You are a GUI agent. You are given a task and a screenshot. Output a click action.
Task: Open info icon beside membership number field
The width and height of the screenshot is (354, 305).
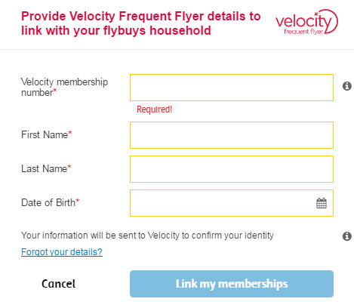click(x=347, y=86)
